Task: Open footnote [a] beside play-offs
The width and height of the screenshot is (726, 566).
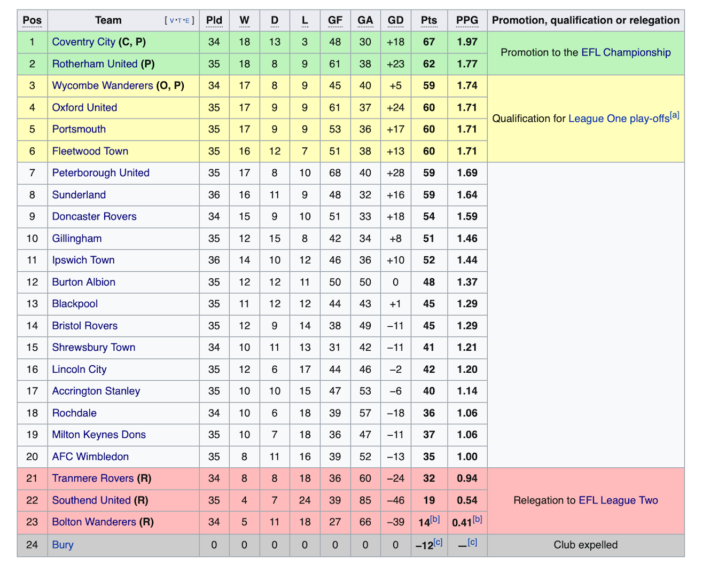Action: (x=675, y=115)
